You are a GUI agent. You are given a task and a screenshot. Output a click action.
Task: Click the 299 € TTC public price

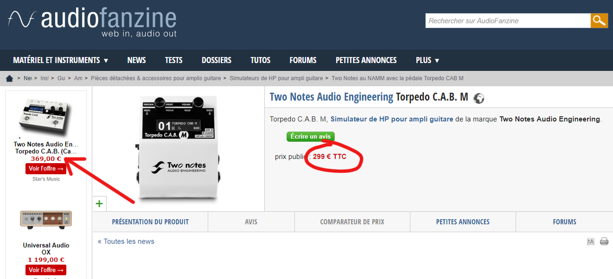tap(329, 156)
